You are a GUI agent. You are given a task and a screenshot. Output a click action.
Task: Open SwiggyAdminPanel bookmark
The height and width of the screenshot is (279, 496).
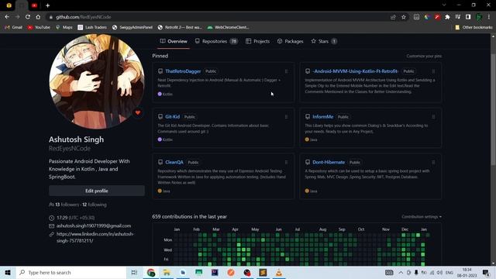[133, 28]
